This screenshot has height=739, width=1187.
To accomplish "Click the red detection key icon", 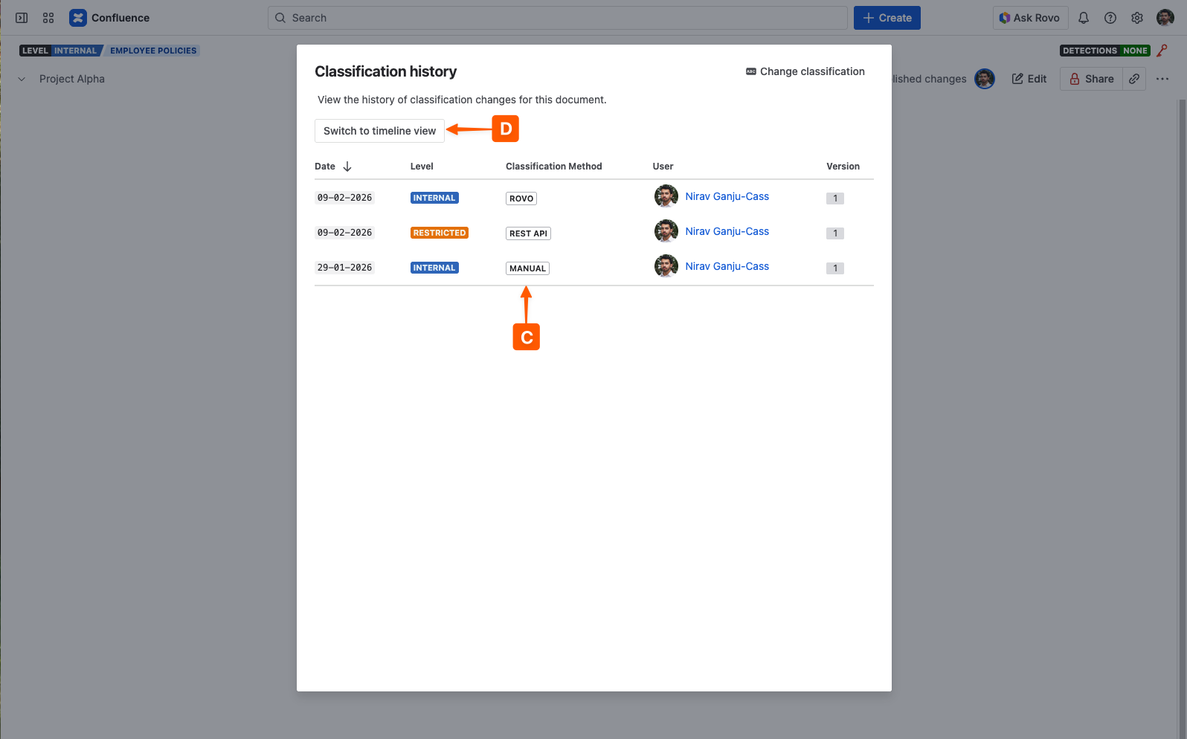I will coord(1163,51).
